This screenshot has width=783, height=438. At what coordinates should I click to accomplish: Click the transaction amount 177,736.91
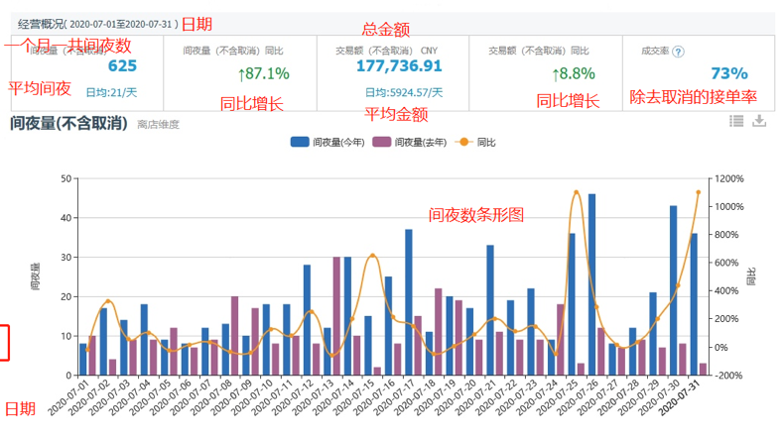[x=399, y=65]
